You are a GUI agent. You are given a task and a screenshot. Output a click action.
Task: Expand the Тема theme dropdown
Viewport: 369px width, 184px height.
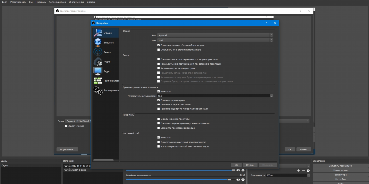(215, 40)
